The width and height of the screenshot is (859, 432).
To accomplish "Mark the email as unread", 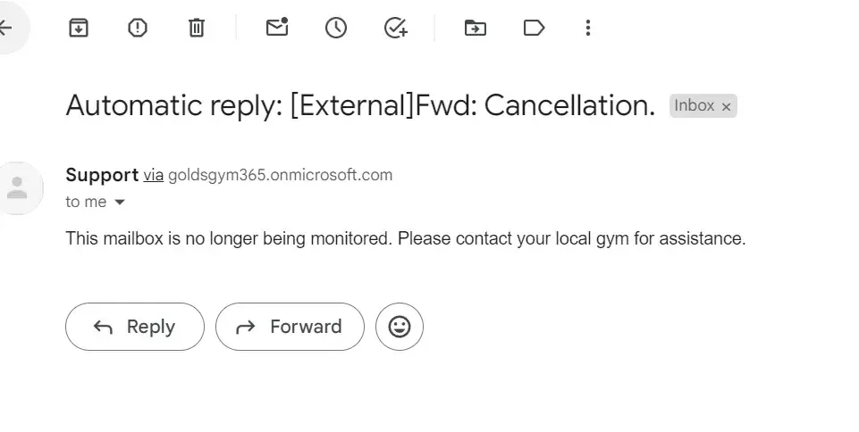I will [x=277, y=28].
